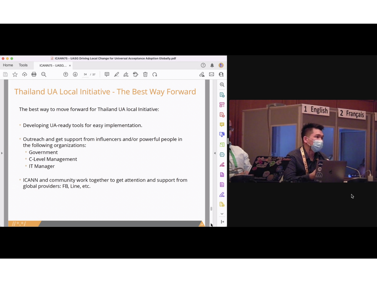Go to the previous page (up arrow)
This screenshot has width=377, height=282.
coord(66,74)
